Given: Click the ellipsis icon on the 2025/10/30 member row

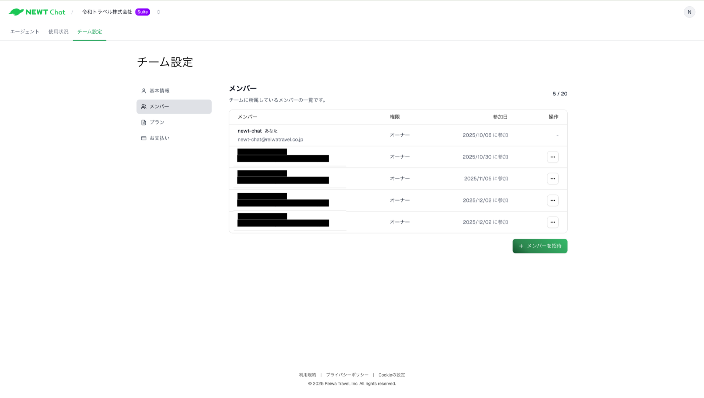Looking at the screenshot, I should click(552, 157).
